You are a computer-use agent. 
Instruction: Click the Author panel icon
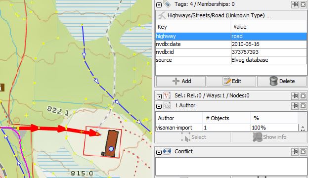pyautogui.click(x=167, y=105)
